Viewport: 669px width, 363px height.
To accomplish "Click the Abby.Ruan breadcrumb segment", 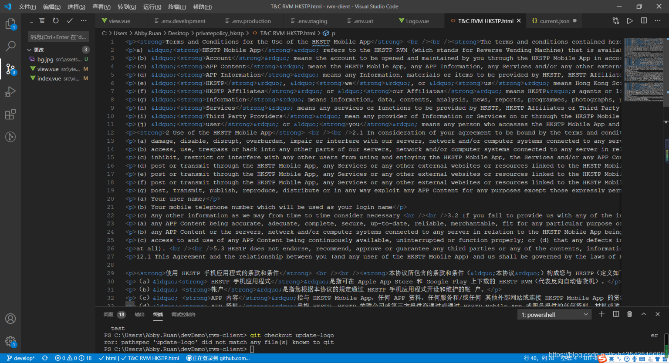I will [x=148, y=33].
